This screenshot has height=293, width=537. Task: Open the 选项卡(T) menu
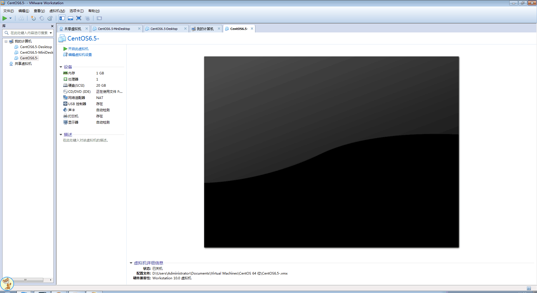[77, 11]
